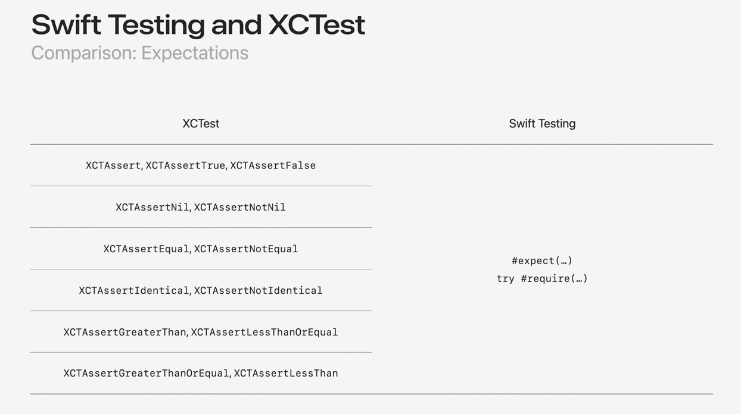Click the 'Swift Testing and XCTest' title
The image size is (741, 414).
(x=198, y=25)
